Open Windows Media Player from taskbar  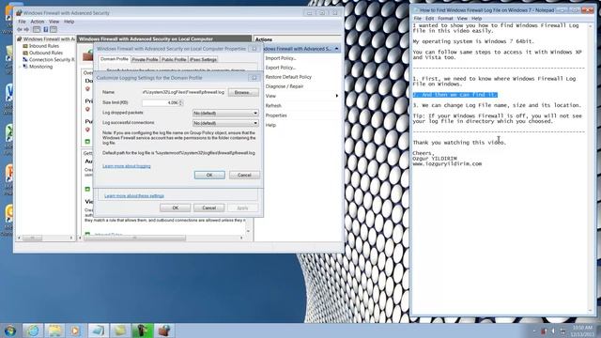pyautogui.click(x=75, y=330)
